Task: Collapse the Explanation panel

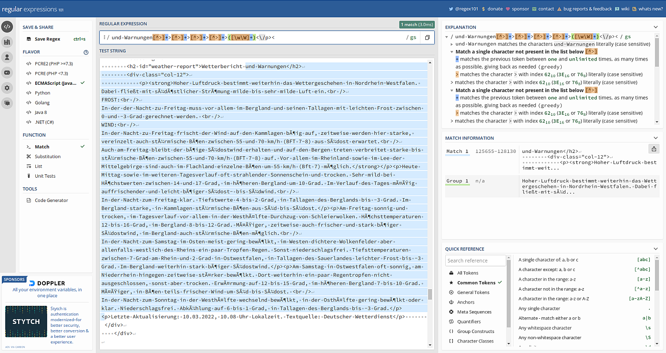Action: (656, 27)
